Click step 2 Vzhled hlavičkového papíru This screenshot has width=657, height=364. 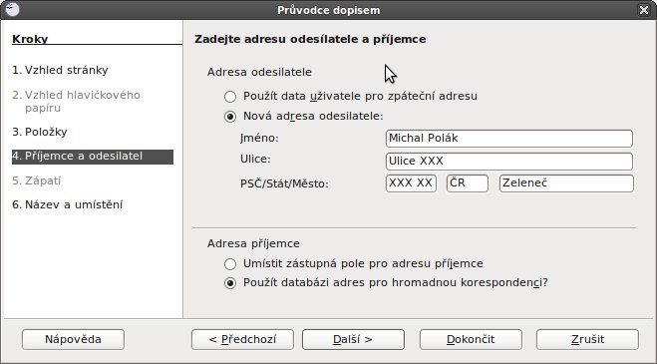[76, 101]
